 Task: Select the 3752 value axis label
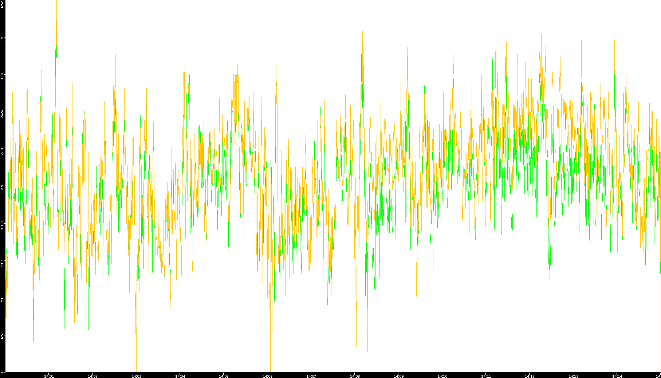pyautogui.click(x=2, y=5)
